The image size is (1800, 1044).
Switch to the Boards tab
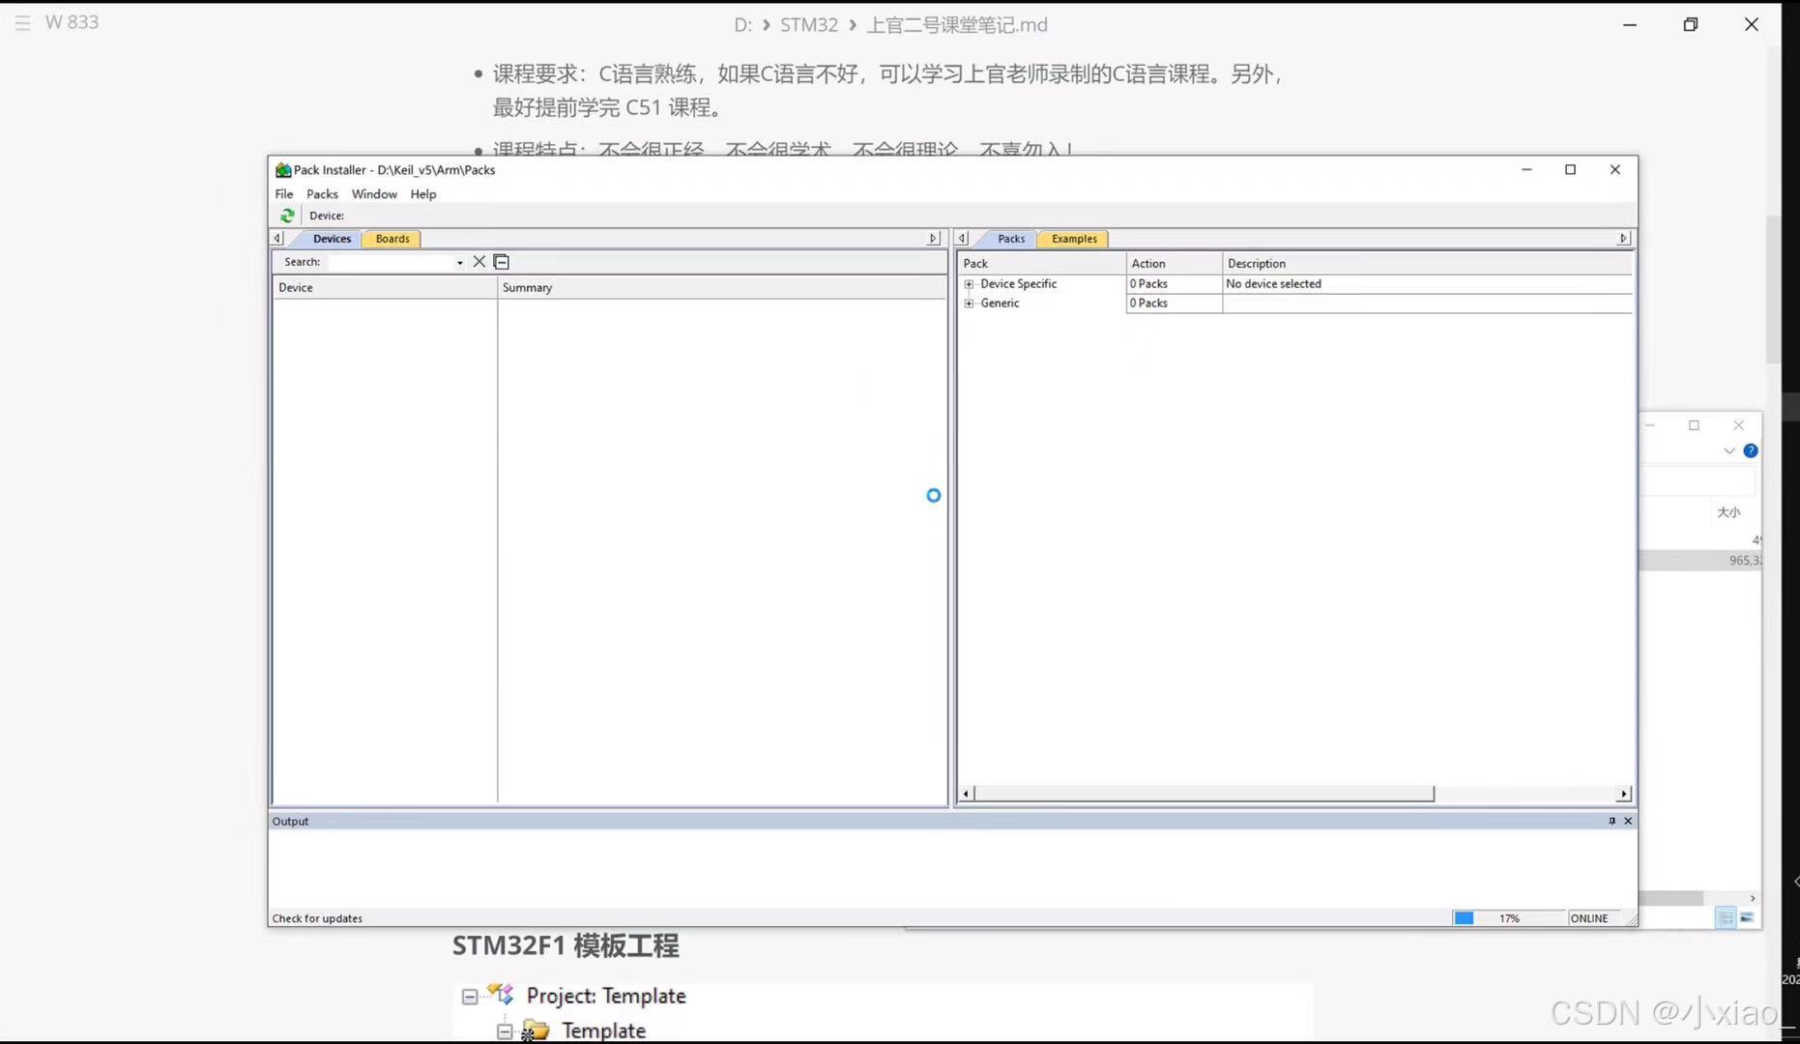[x=391, y=238]
